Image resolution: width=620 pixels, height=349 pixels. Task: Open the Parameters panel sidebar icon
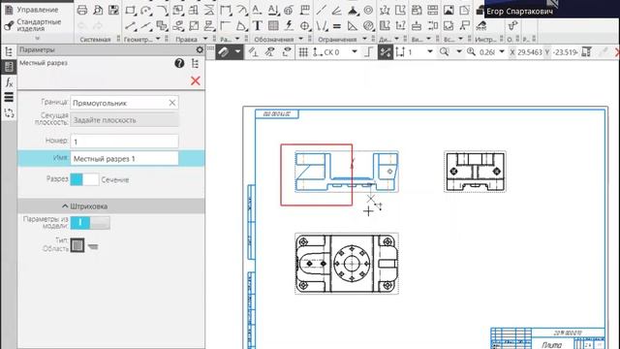(9, 67)
